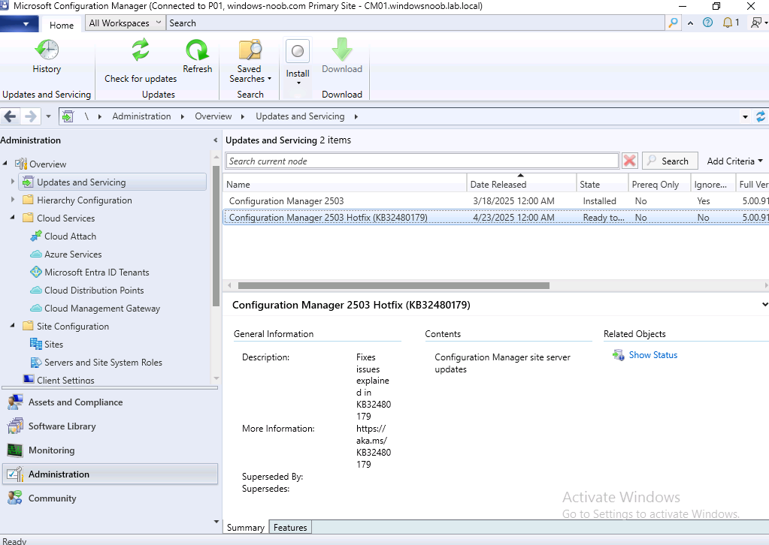This screenshot has height=545, width=769.
Task: Click the Search button in results pane
Action: pyautogui.click(x=670, y=161)
